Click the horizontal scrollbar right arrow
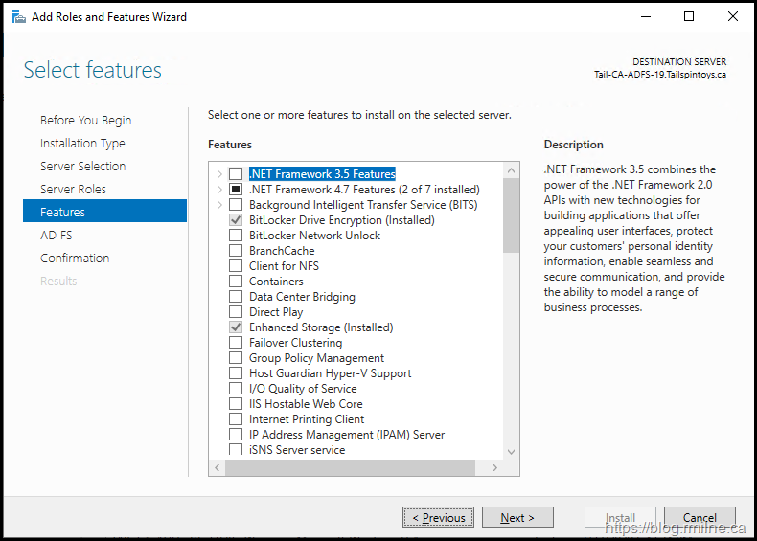Viewport: 757px width, 541px height. pyautogui.click(x=494, y=468)
